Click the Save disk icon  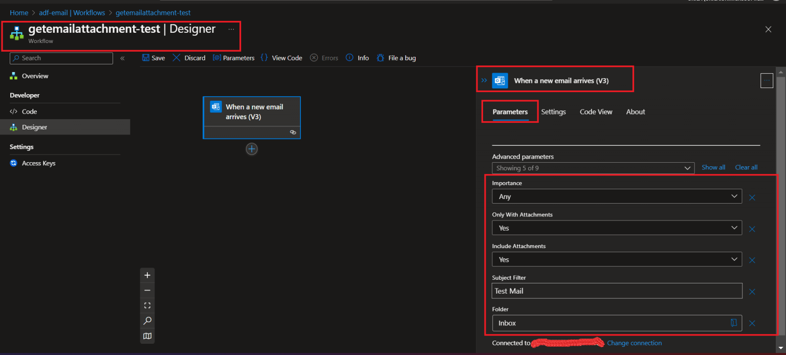146,58
